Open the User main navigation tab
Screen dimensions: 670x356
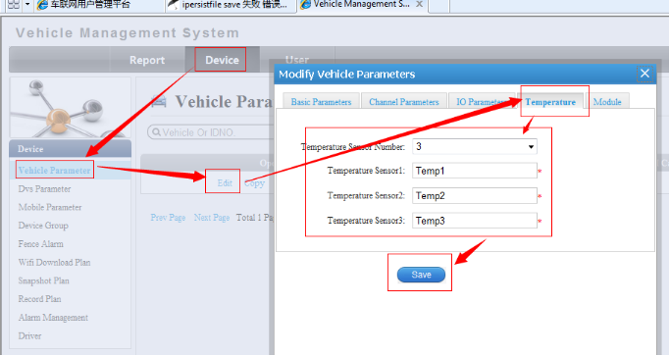click(297, 59)
